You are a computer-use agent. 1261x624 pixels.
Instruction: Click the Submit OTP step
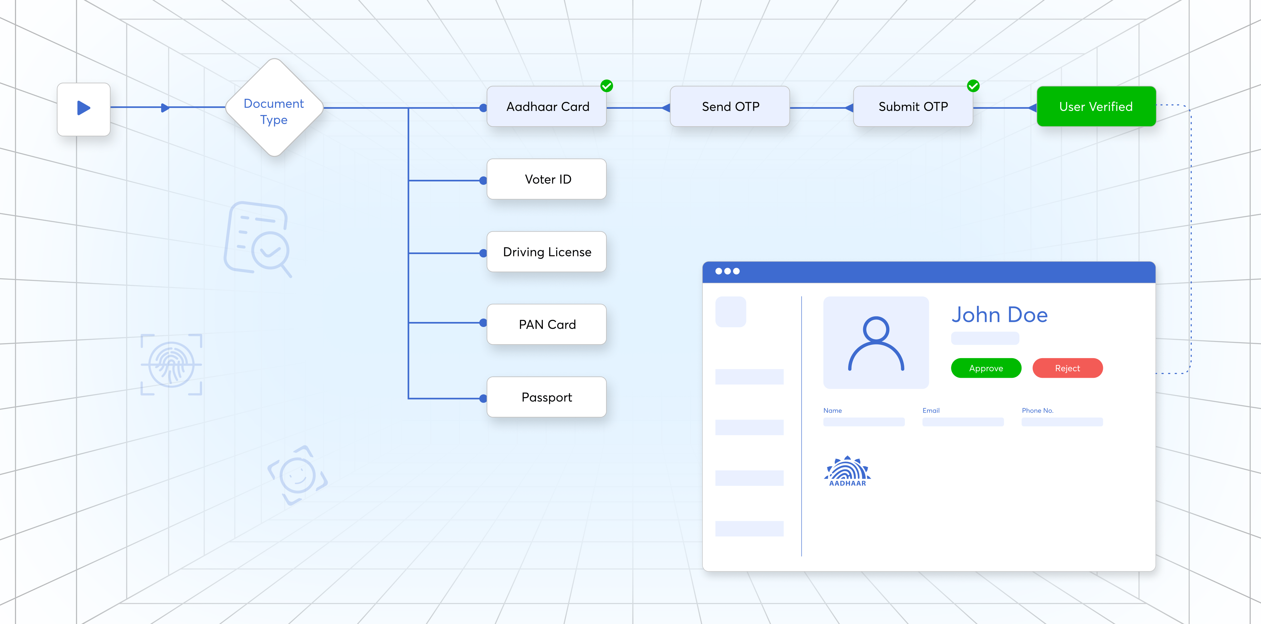pyautogui.click(x=913, y=107)
